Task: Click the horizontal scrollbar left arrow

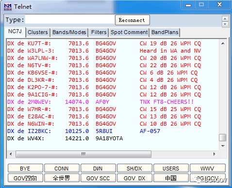Action: [x=11, y=154]
